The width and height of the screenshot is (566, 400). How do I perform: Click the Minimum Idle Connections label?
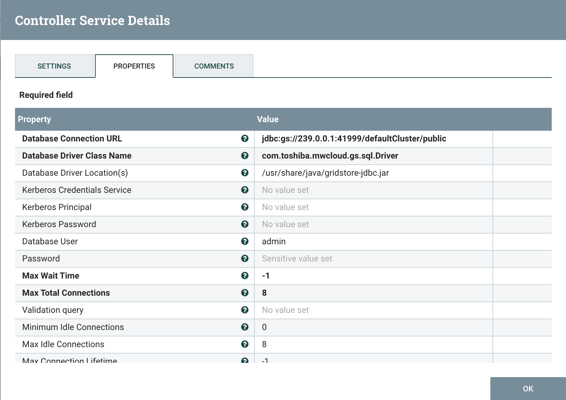(73, 327)
